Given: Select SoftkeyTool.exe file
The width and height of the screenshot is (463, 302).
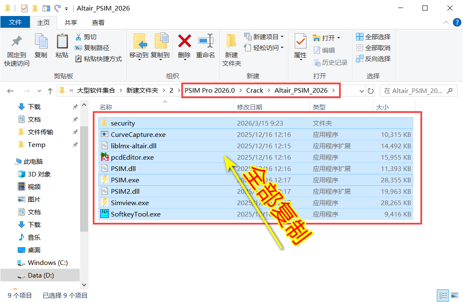Looking at the screenshot, I should [x=256, y=214].
